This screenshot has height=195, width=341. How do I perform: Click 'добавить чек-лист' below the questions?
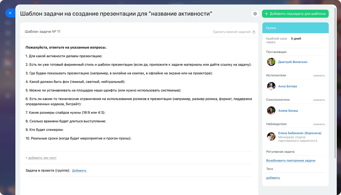click(43, 158)
